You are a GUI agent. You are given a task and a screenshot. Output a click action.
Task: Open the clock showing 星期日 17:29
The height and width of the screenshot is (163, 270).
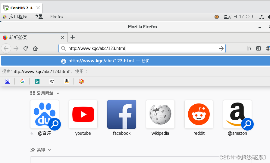(238, 17)
